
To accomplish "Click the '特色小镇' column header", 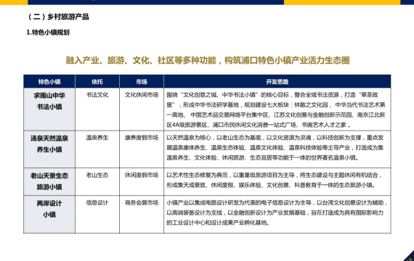I will (x=49, y=81).
